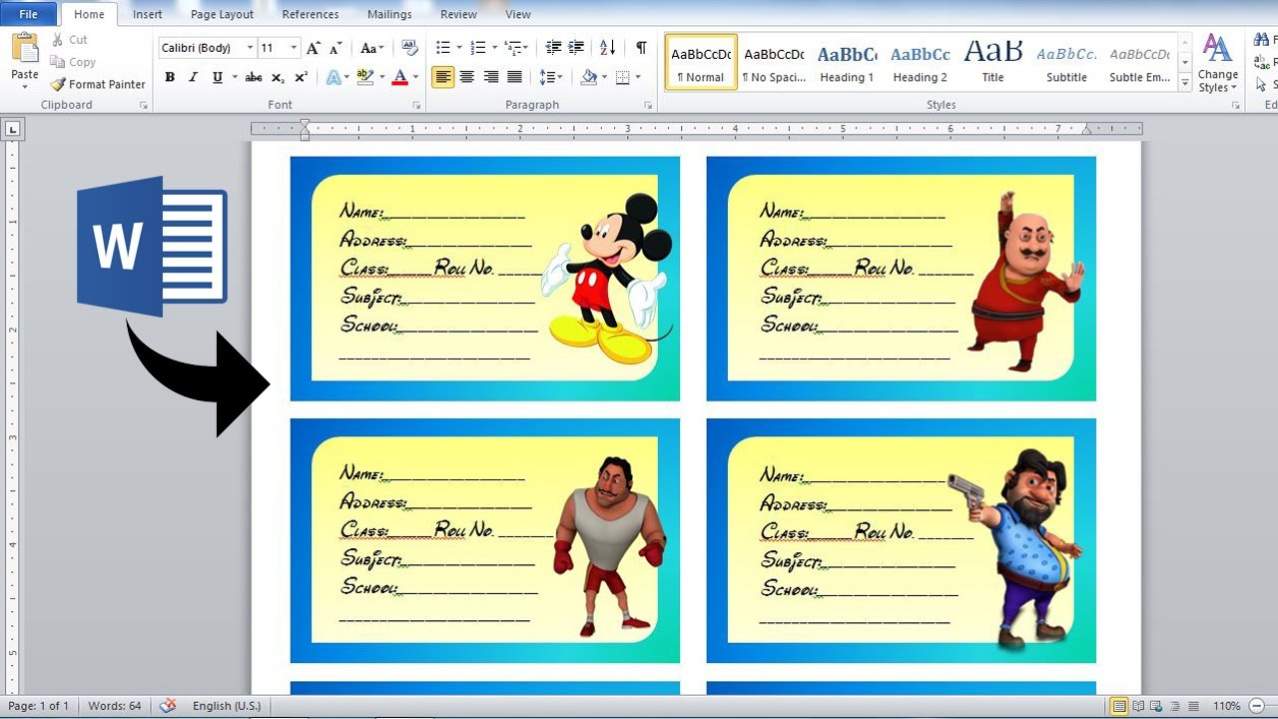Toggle show paragraph marks
The height and width of the screenshot is (719, 1278).
641,48
